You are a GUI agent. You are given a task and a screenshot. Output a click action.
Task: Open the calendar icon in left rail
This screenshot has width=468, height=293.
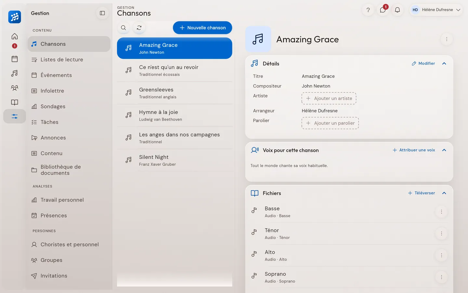click(x=15, y=59)
